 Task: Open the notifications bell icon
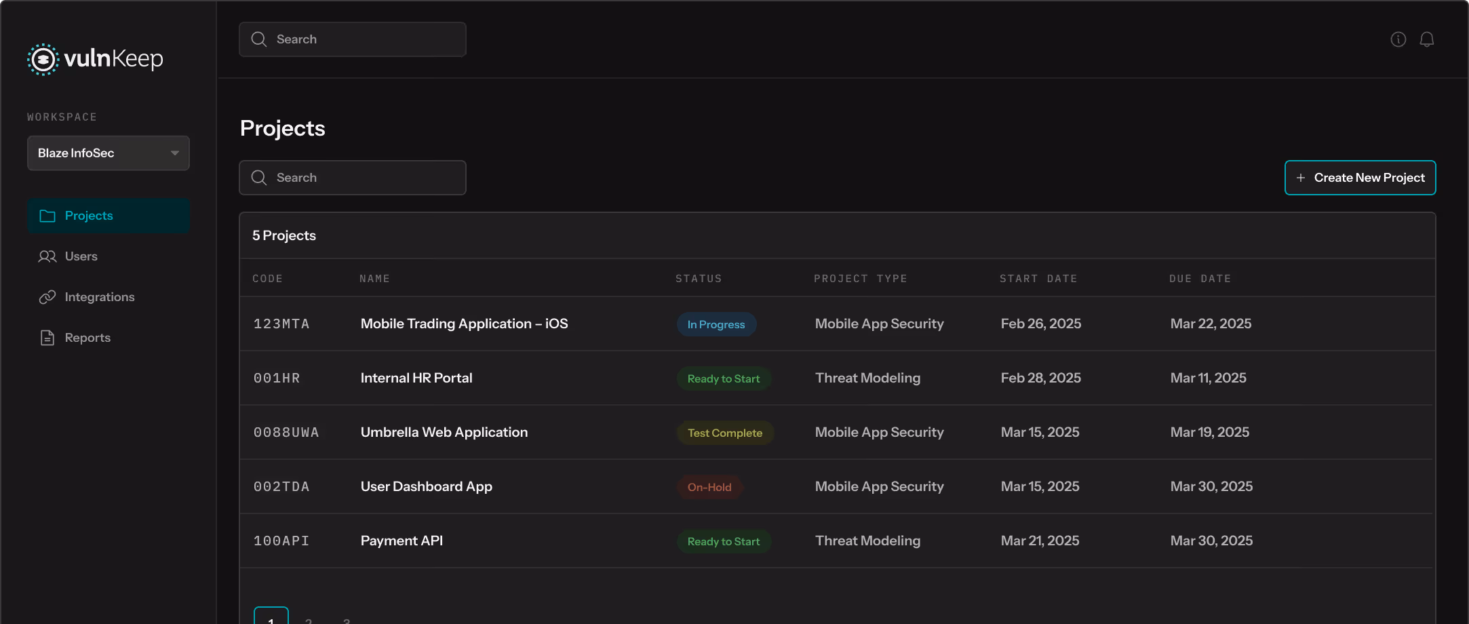(x=1427, y=39)
